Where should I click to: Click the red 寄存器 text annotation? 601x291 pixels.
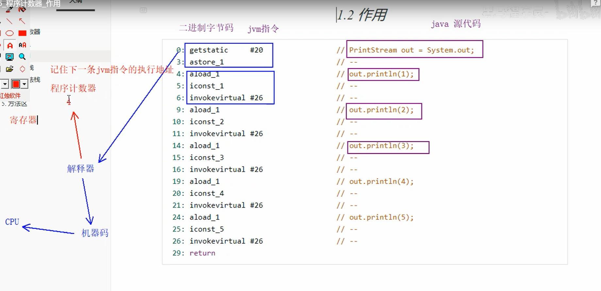pos(23,120)
